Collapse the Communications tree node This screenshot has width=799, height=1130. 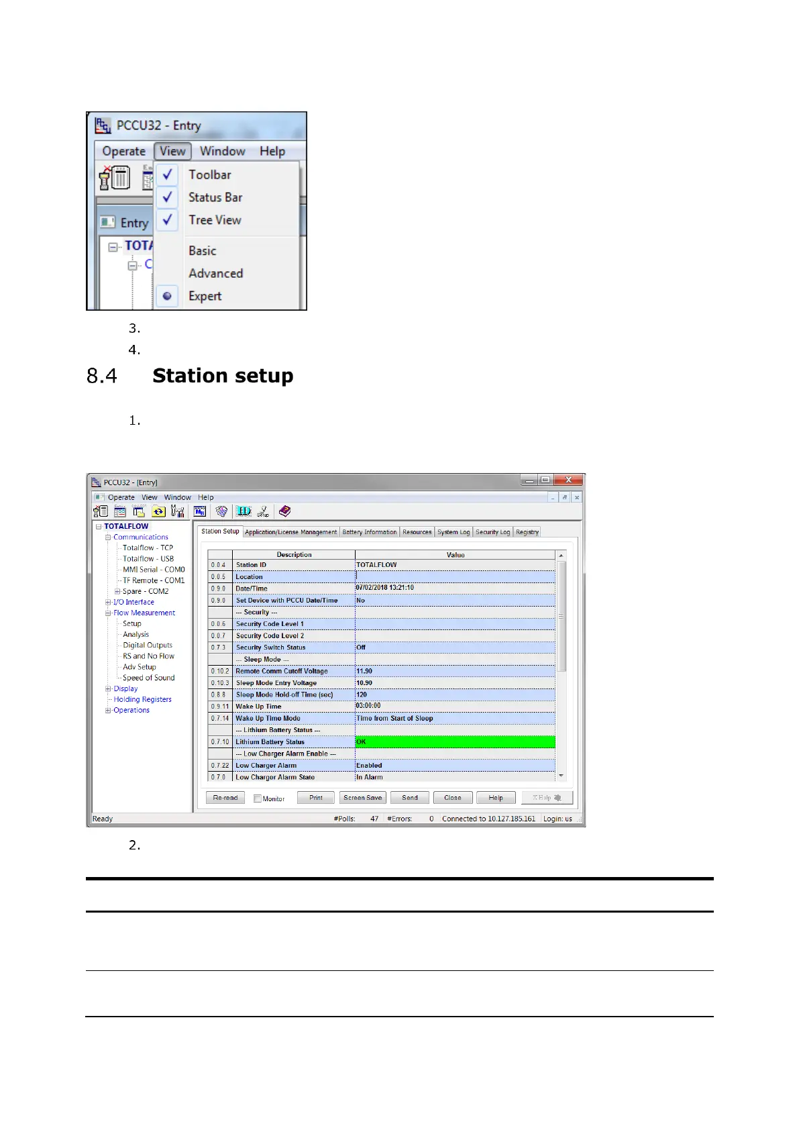coord(108,537)
